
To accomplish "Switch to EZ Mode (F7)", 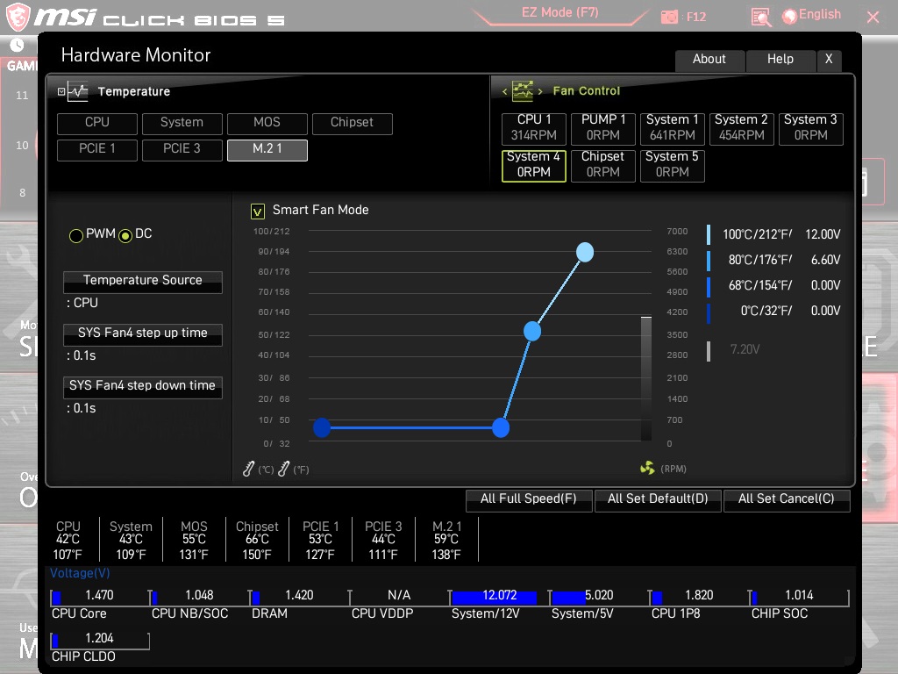I will [x=560, y=13].
